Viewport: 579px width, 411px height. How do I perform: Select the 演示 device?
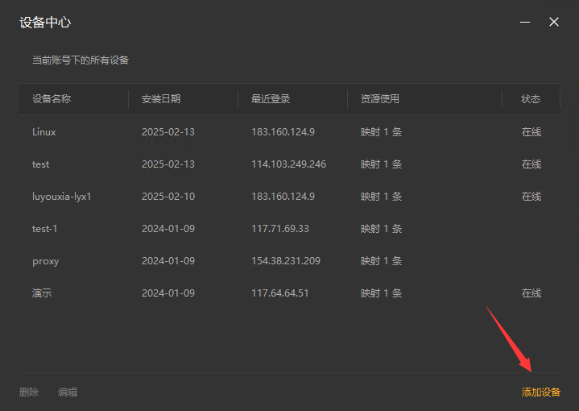tap(290, 293)
